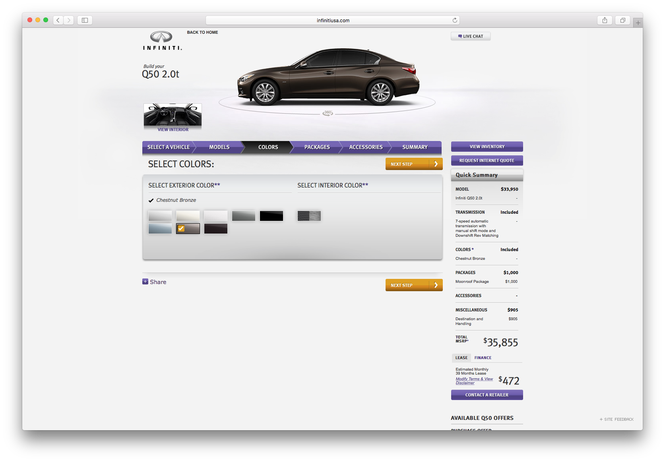665x462 pixels.
Task: Jump to the Summary step
Action: click(415, 147)
